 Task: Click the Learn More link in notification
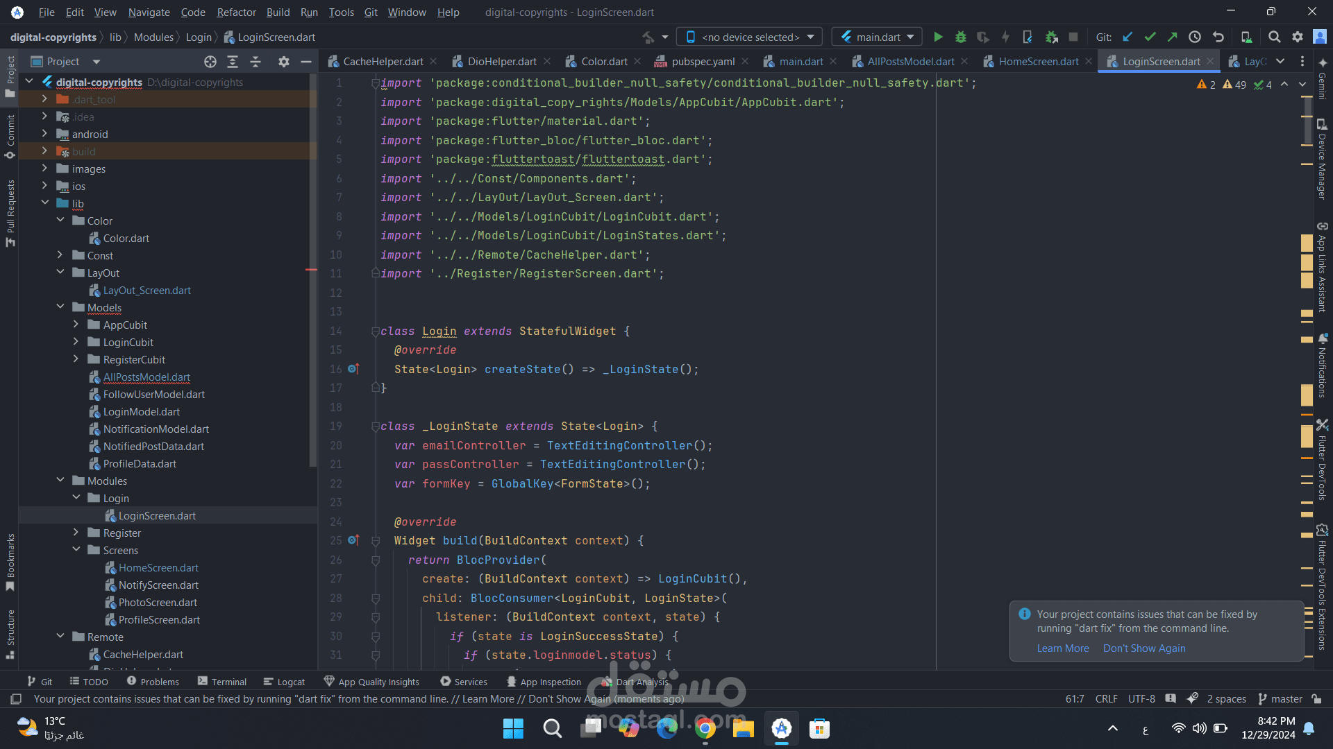[1063, 648]
